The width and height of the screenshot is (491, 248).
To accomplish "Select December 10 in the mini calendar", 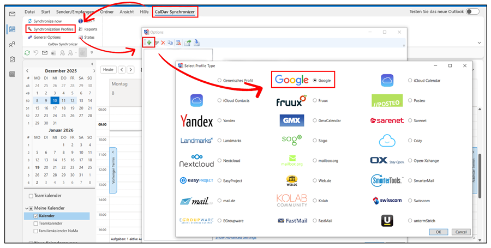I will [55, 101].
